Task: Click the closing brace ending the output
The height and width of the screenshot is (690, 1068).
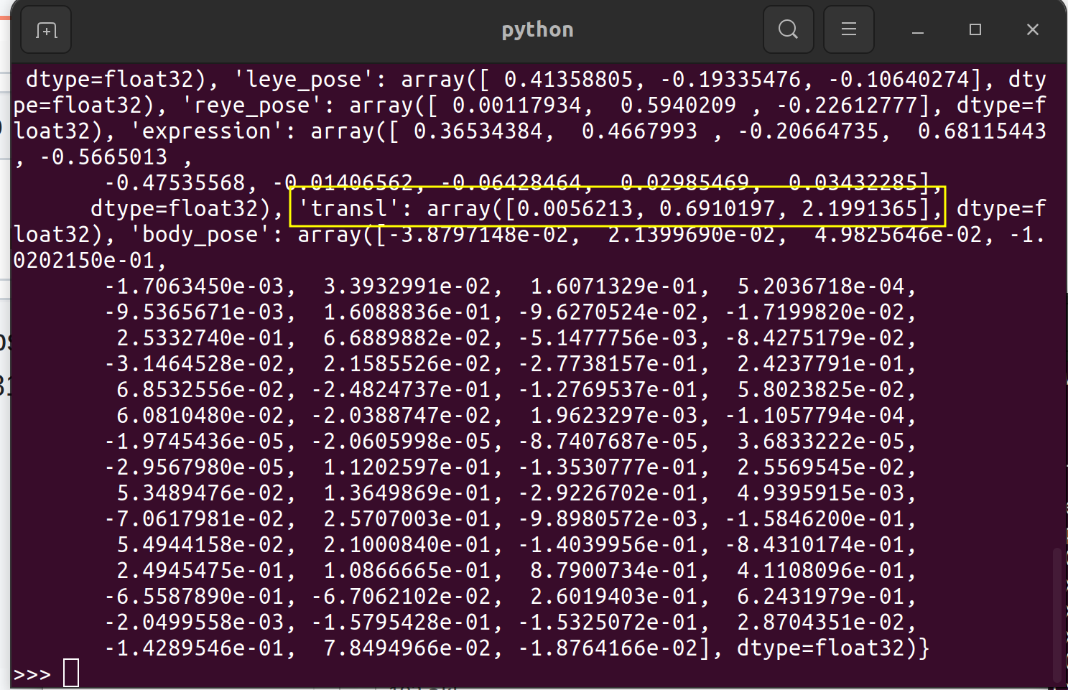Action: point(925,647)
